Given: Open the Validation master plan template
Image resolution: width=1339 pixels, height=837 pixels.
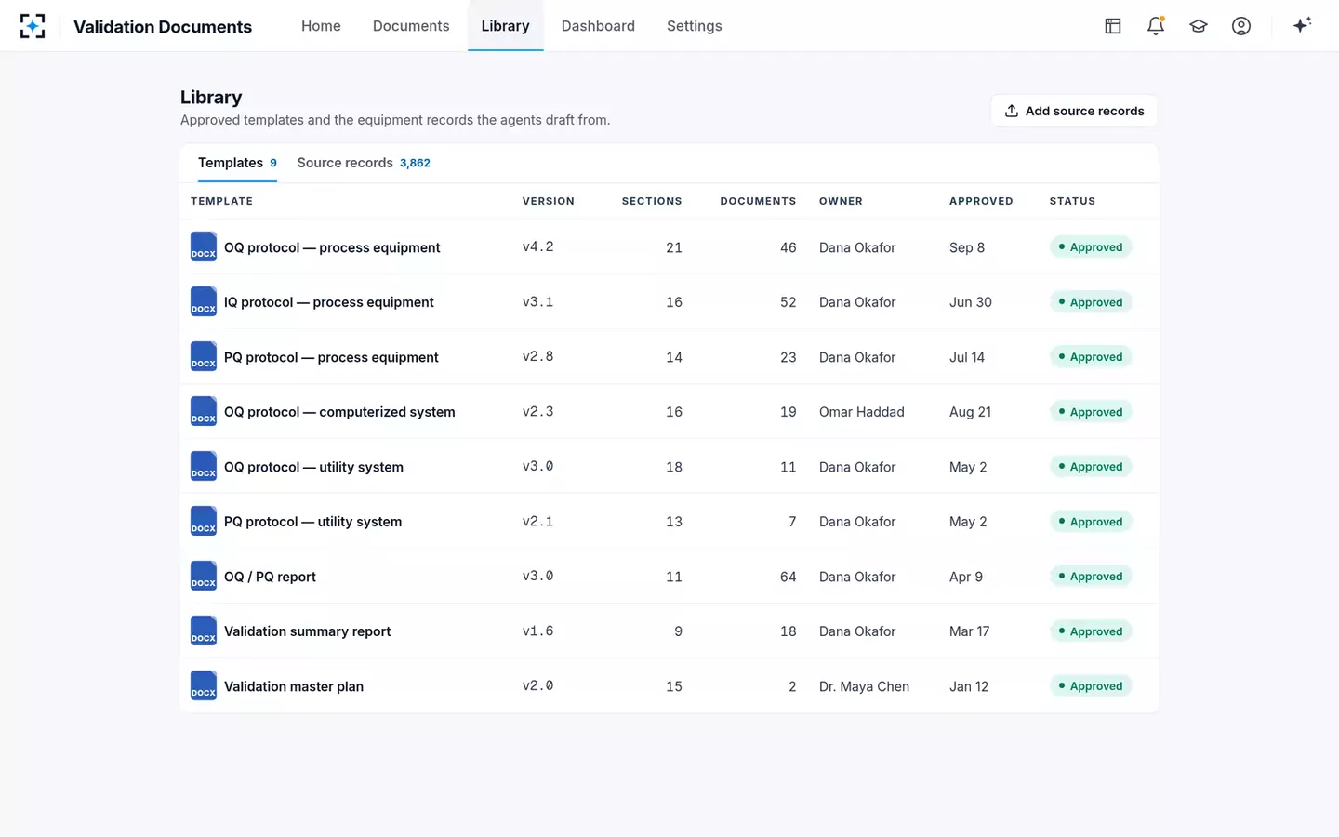Looking at the screenshot, I should point(294,686).
